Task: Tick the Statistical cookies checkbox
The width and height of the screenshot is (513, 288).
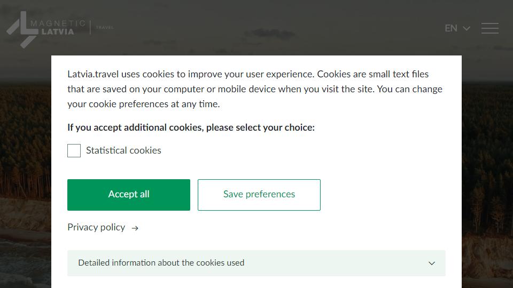Action: tap(74, 150)
